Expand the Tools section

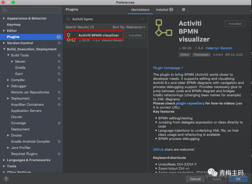[x=4, y=166]
